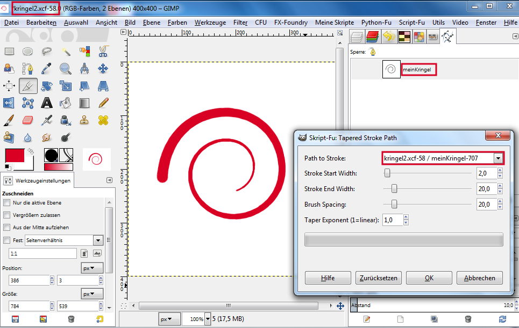519x328 pixels.
Task: Click the red foreground color swatch
Action: tap(15, 156)
